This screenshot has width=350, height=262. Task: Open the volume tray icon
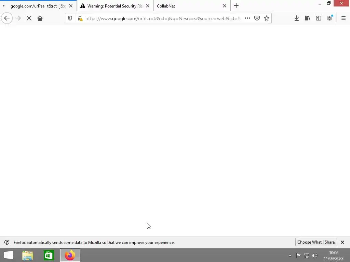pos(315,256)
